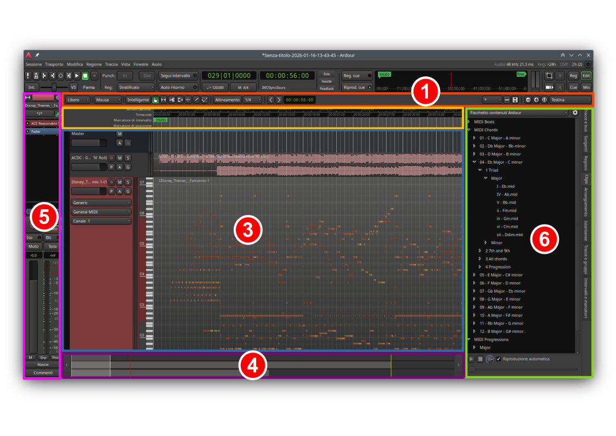Open the Stratificato record mode dropdown
This screenshot has width=616, height=436.
pos(134,87)
